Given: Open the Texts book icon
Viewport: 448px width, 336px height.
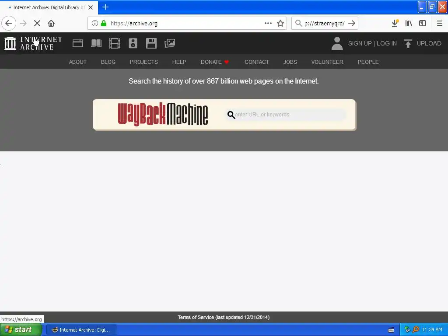Looking at the screenshot, I should [x=96, y=43].
